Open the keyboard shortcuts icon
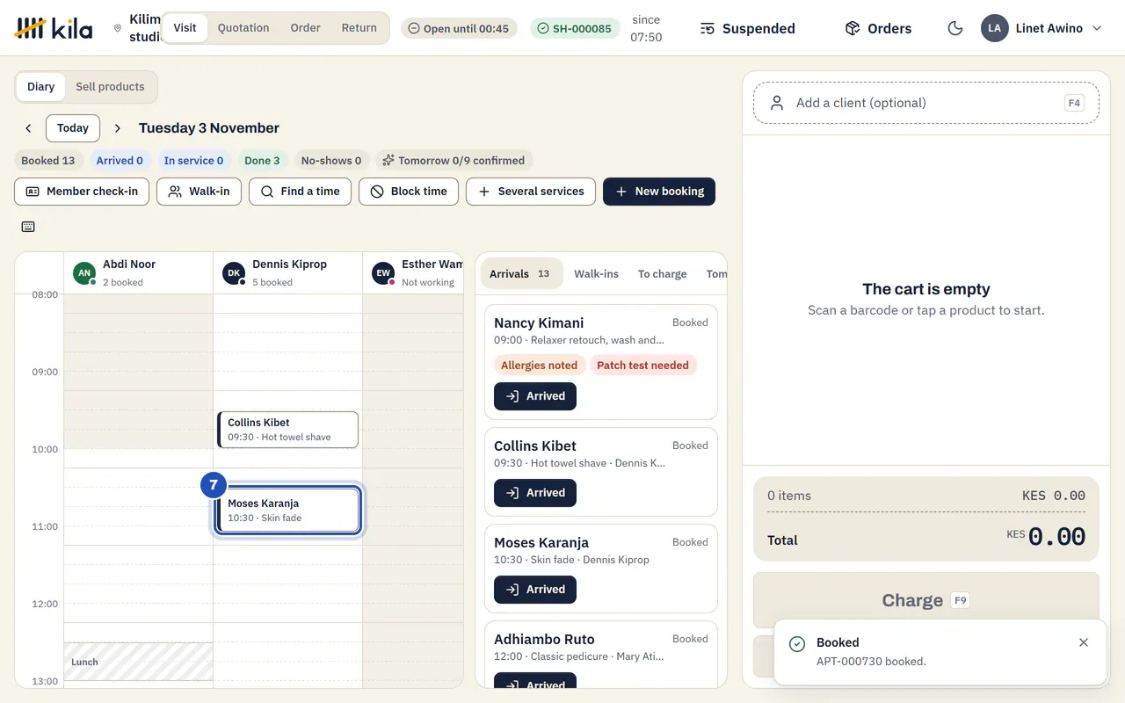Viewport: 1125px width, 703px height. 28,227
